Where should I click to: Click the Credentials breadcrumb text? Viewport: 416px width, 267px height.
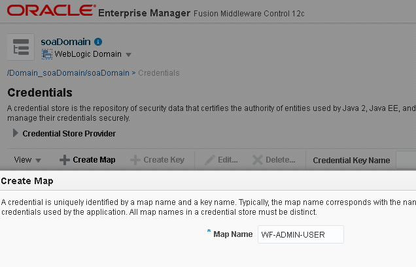click(x=159, y=73)
